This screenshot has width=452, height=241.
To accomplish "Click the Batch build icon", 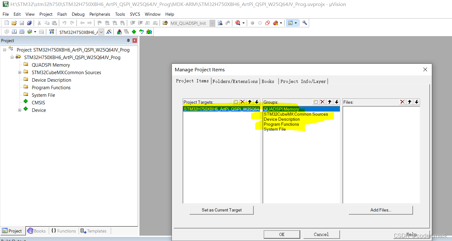I will click(x=30, y=32).
